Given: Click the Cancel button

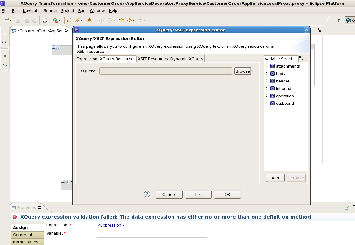Looking at the screenshot, I should (169, 195).
